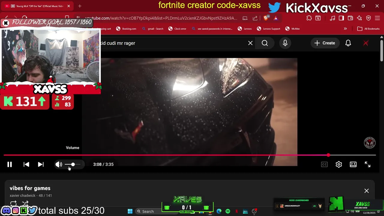This screenshot has height=216, width=384.
Task: Toggle loop playlist button
Action: [x=13, y=204]
